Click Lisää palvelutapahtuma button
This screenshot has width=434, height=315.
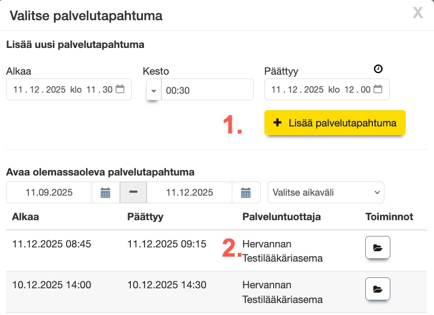[335, 123]
